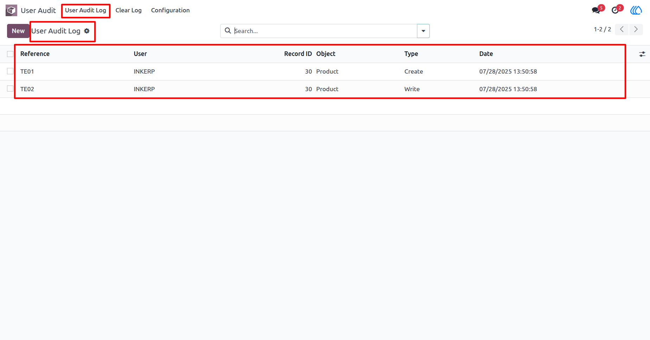Sort by the Object column header
Screen dimensions: 650x340
pyautogui.click(x=326, y=54)
